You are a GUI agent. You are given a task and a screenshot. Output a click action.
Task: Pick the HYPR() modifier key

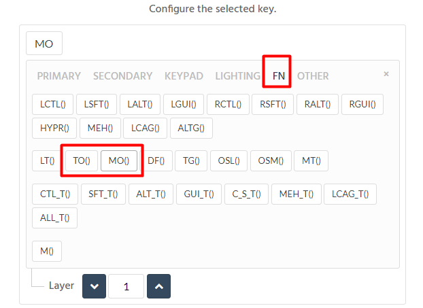coord(54,128)
